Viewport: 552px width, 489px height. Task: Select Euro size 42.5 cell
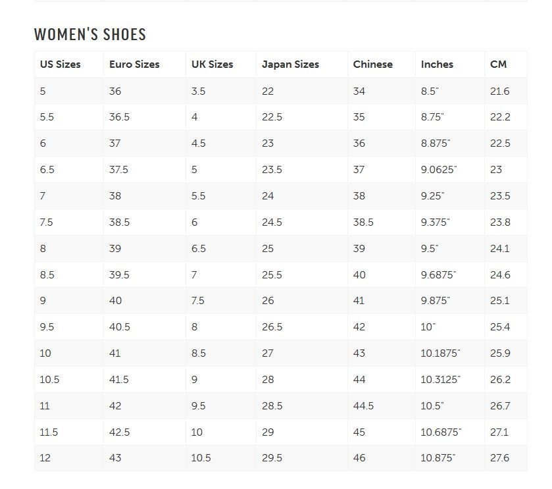click(x=145, y=432)
